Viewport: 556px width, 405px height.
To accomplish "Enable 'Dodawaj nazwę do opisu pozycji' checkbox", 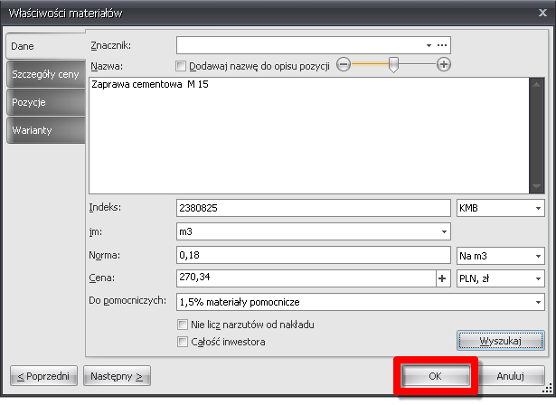I will tap(181, 65).
